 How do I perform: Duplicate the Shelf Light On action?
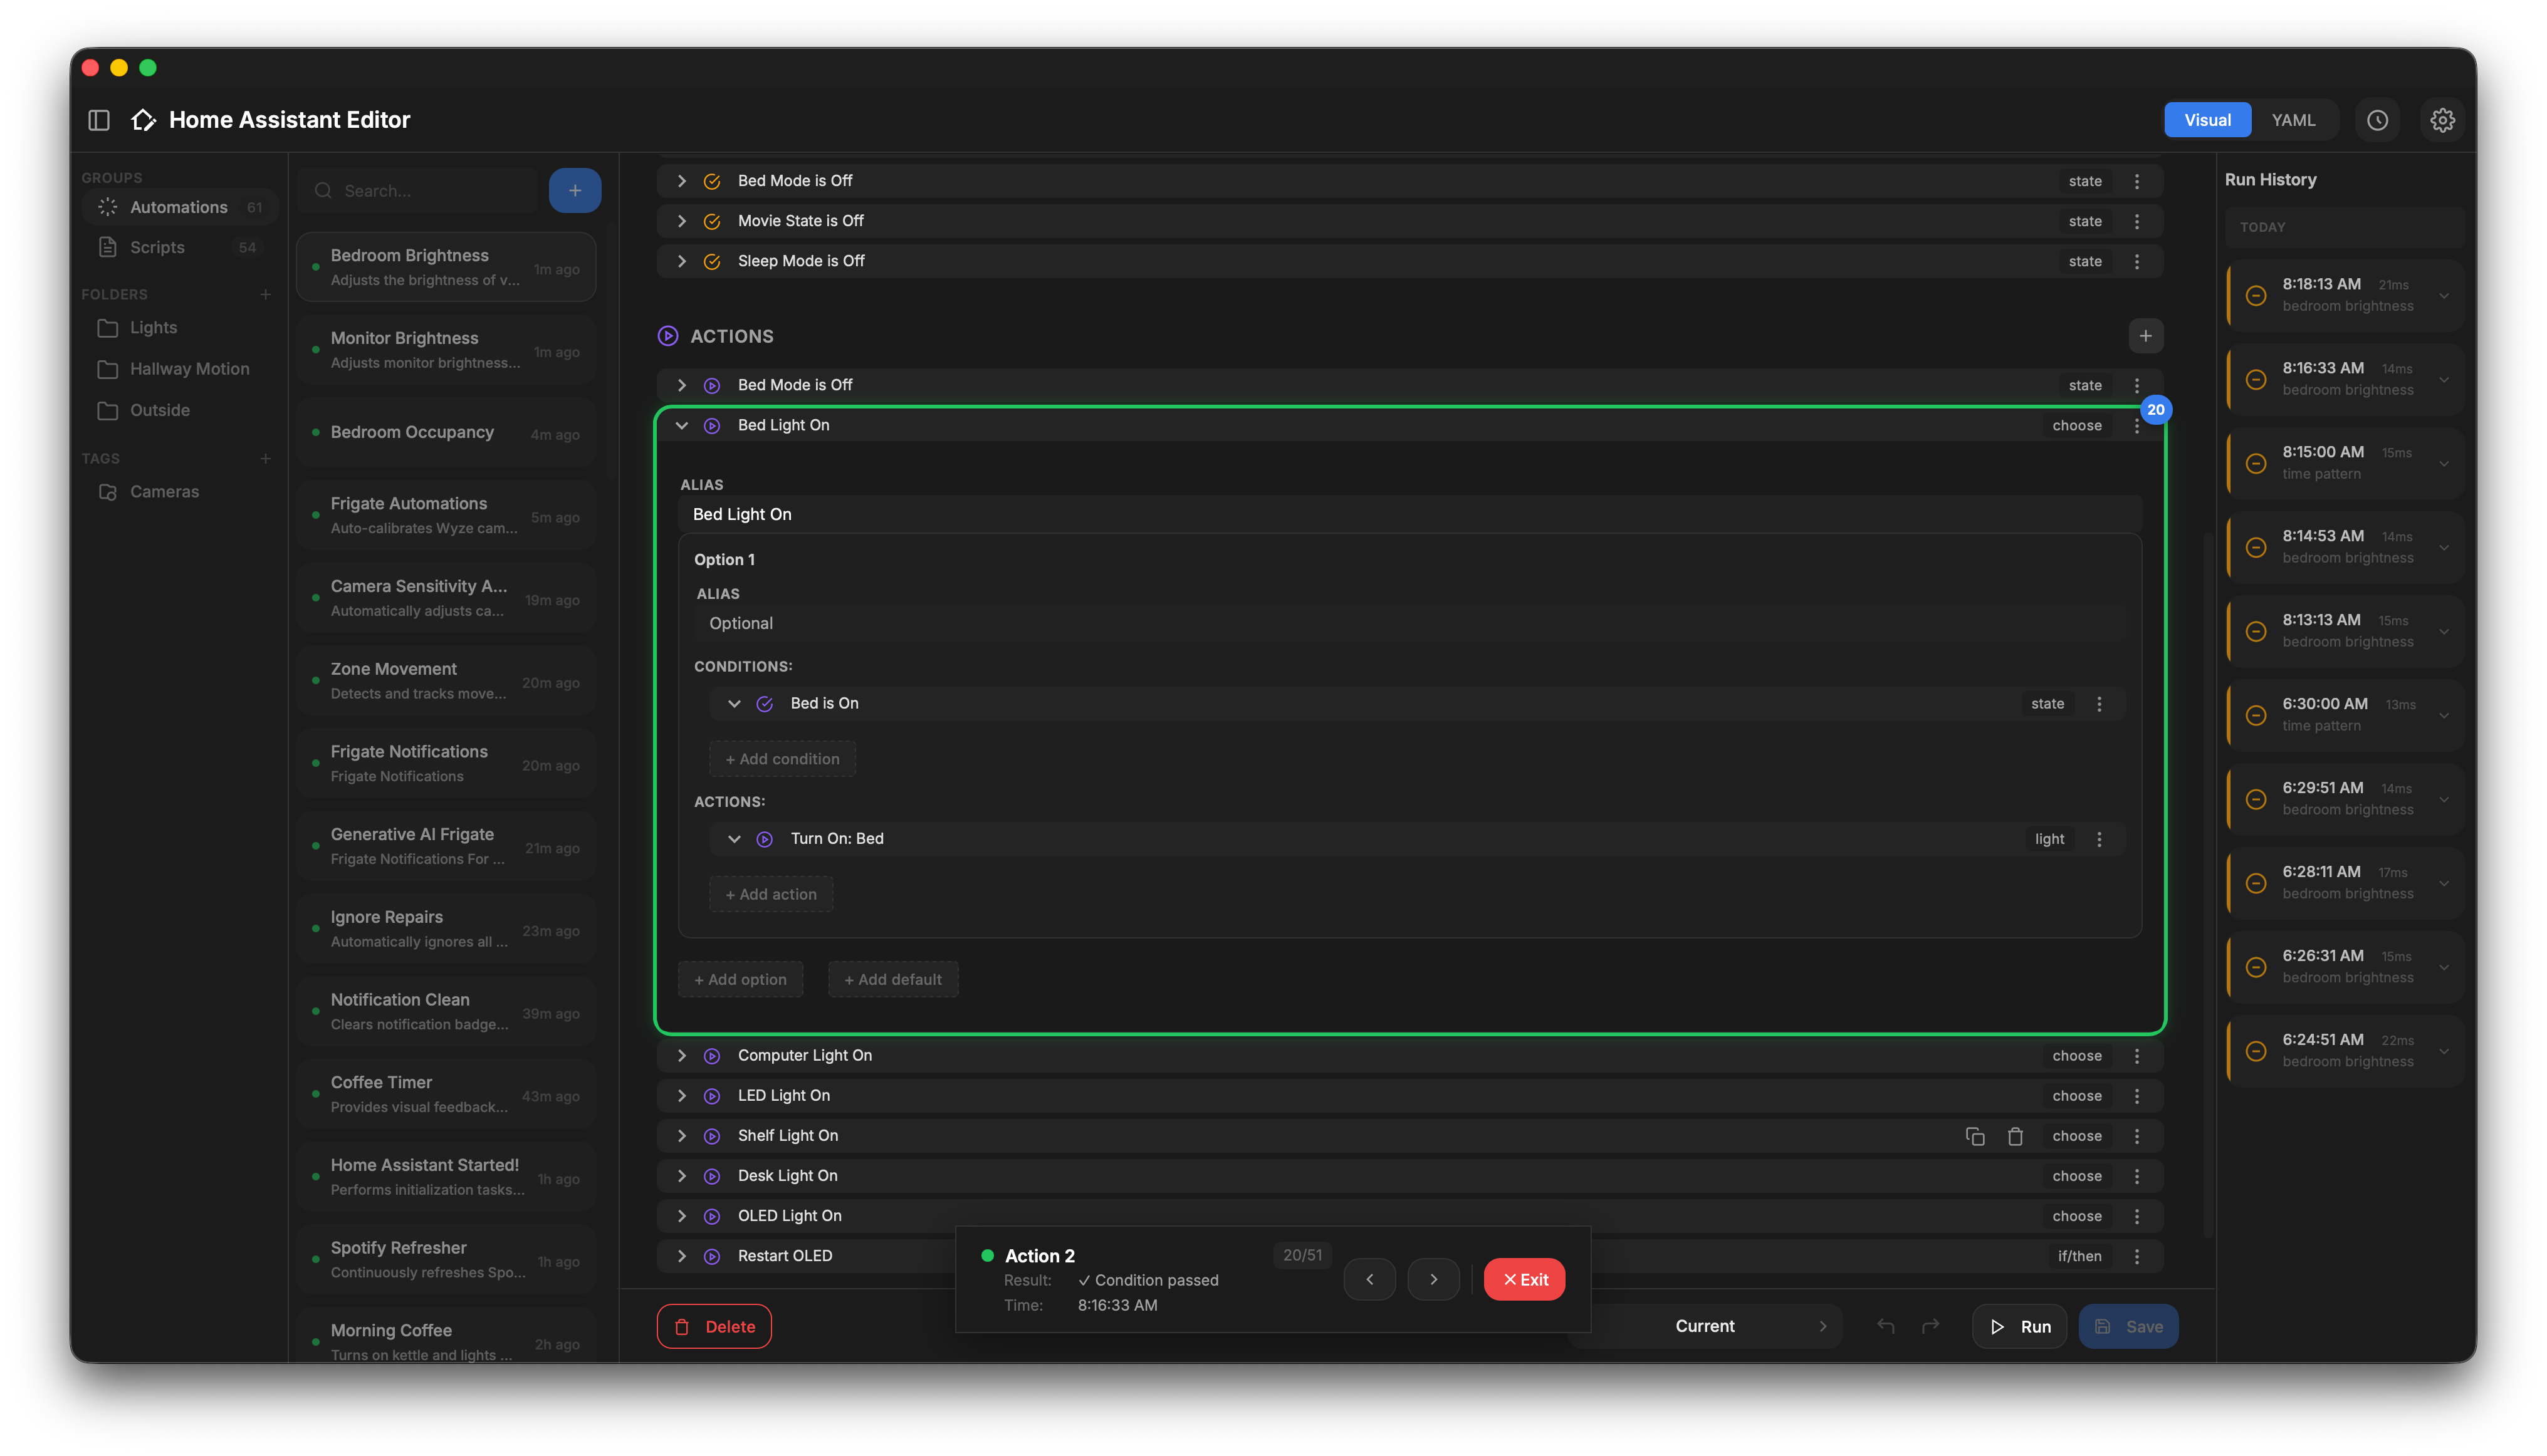click(1975, 1136)
